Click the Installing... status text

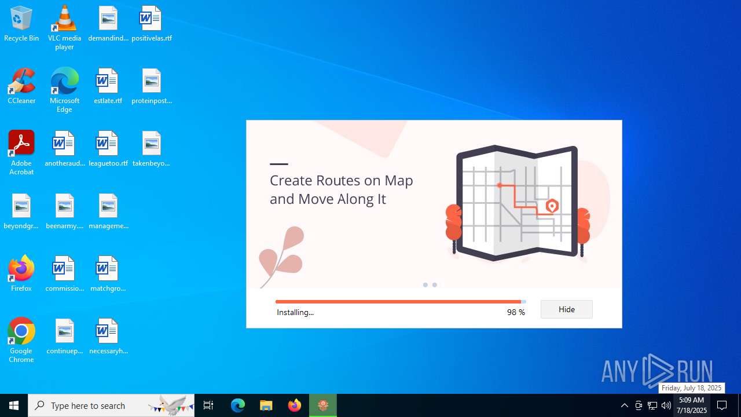pos(295,312)
